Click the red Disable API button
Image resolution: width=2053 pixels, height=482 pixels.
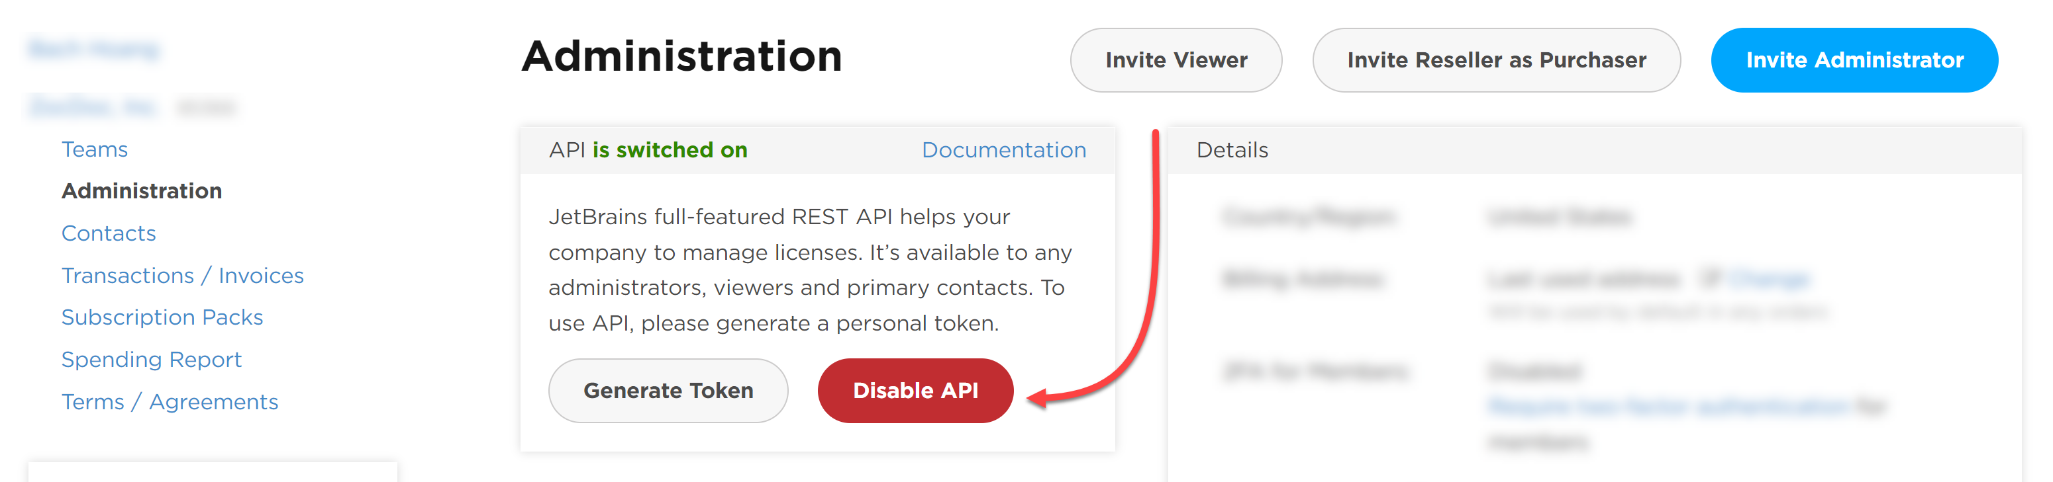[915, 391]
